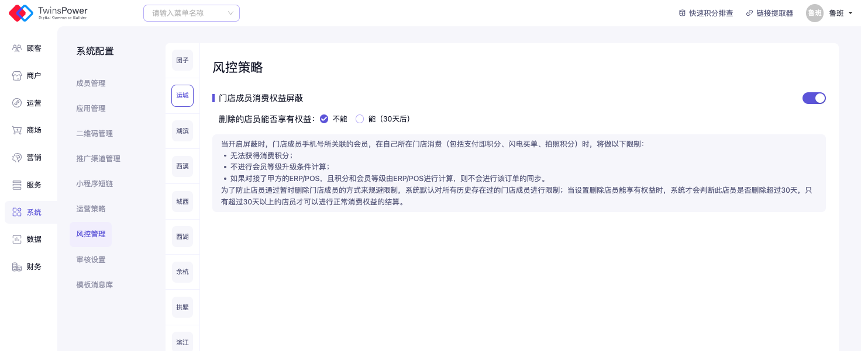The height and width of the screenshot is (351, 861).
Task: Click the 快速积分排查 link
Action: 706,13
